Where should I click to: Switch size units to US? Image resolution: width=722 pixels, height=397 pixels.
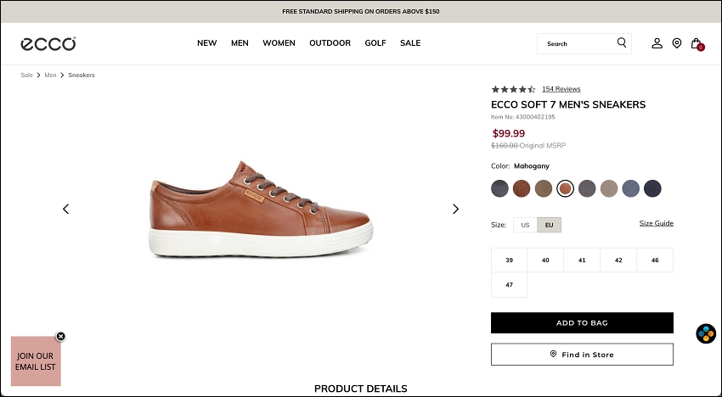[x=525, y=225]
